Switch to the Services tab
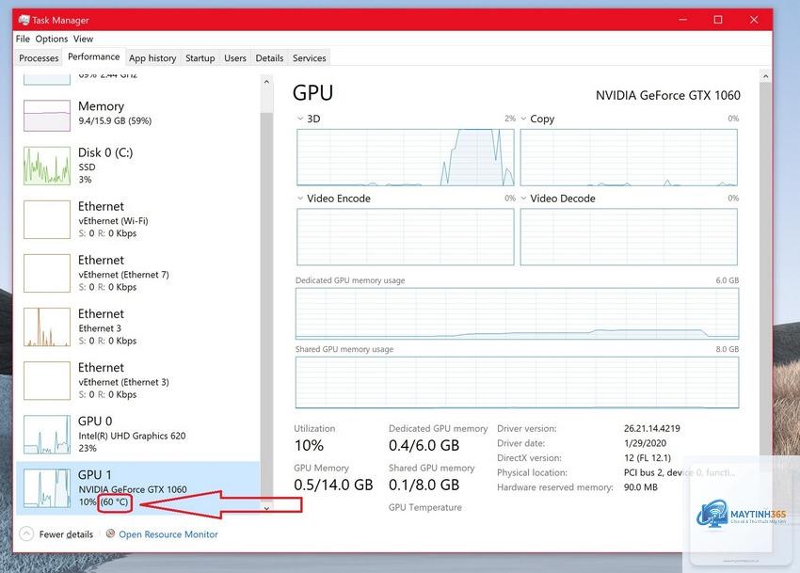This screenshot has width=800, height=573. point(310,58)
